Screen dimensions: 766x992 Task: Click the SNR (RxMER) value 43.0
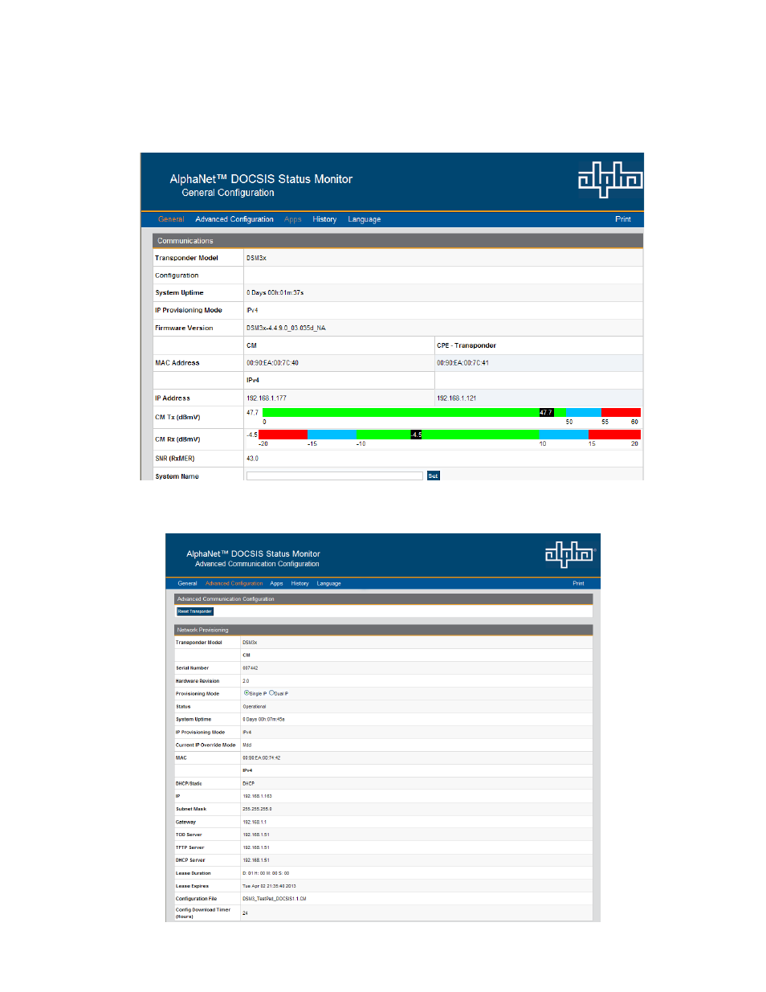coord(252,459)
